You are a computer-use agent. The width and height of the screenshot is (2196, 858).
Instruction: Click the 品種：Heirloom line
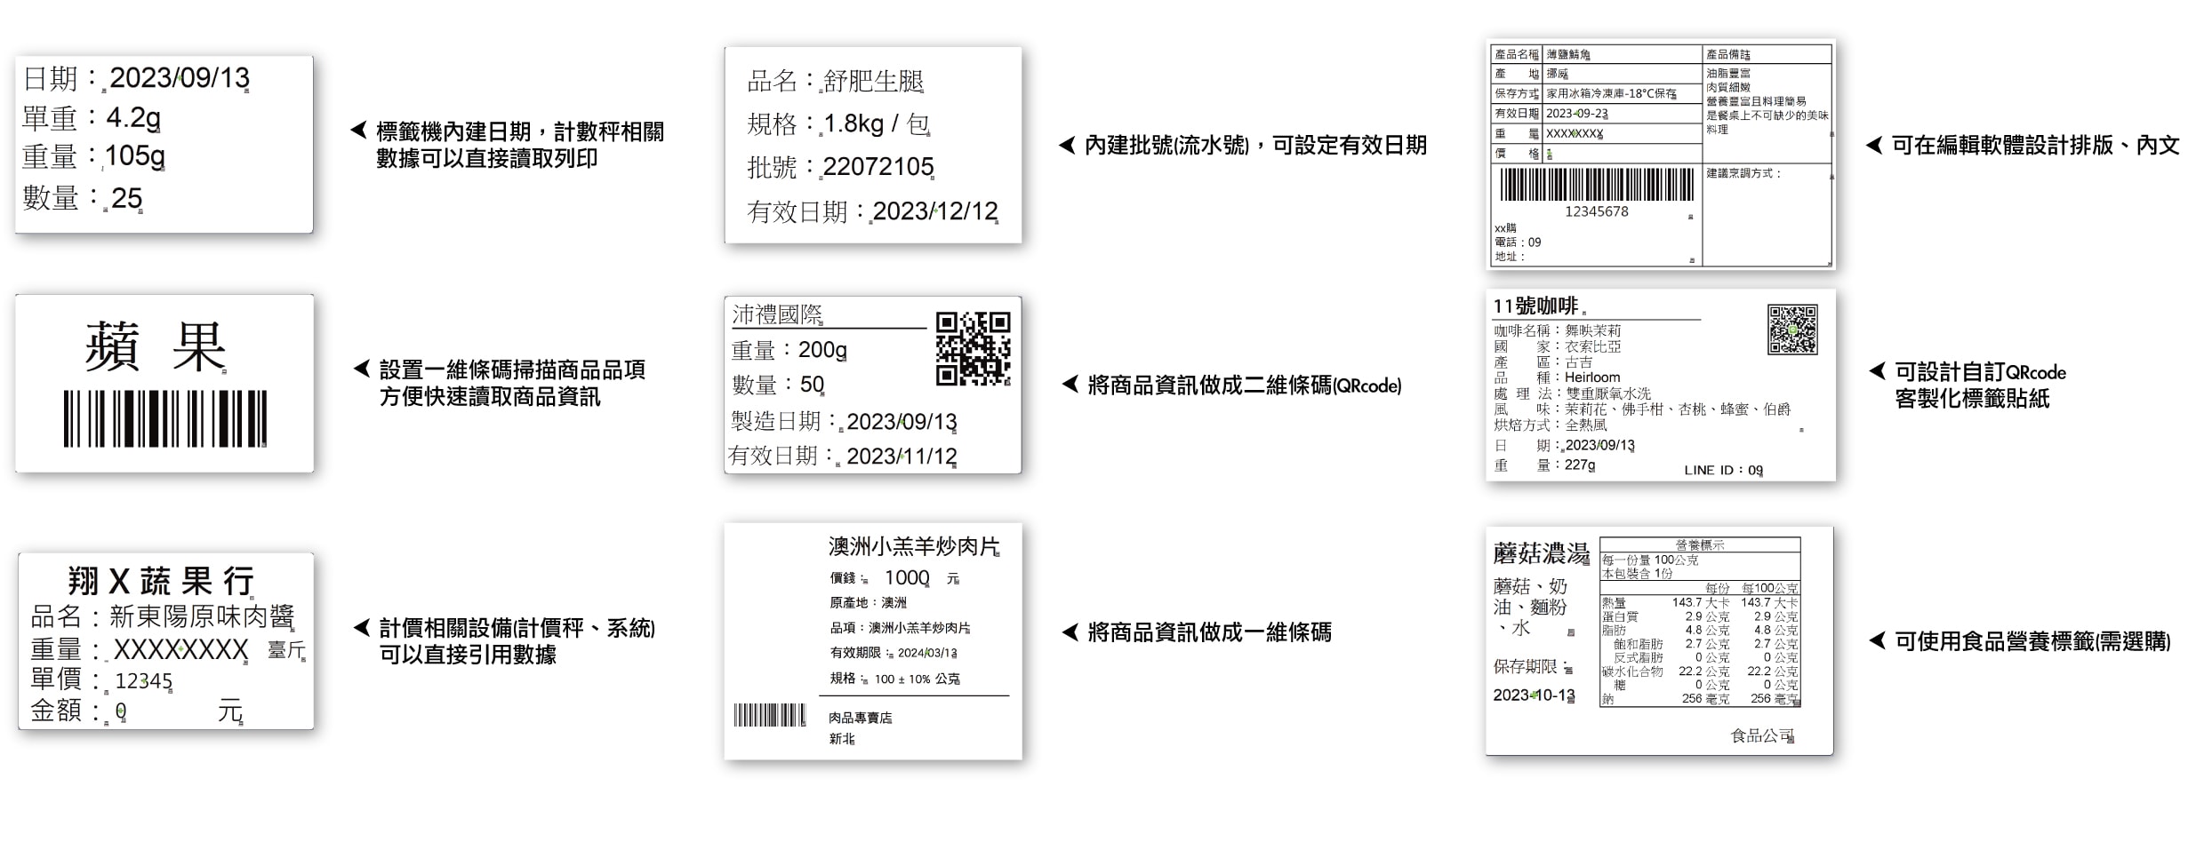click(1557, 377)
